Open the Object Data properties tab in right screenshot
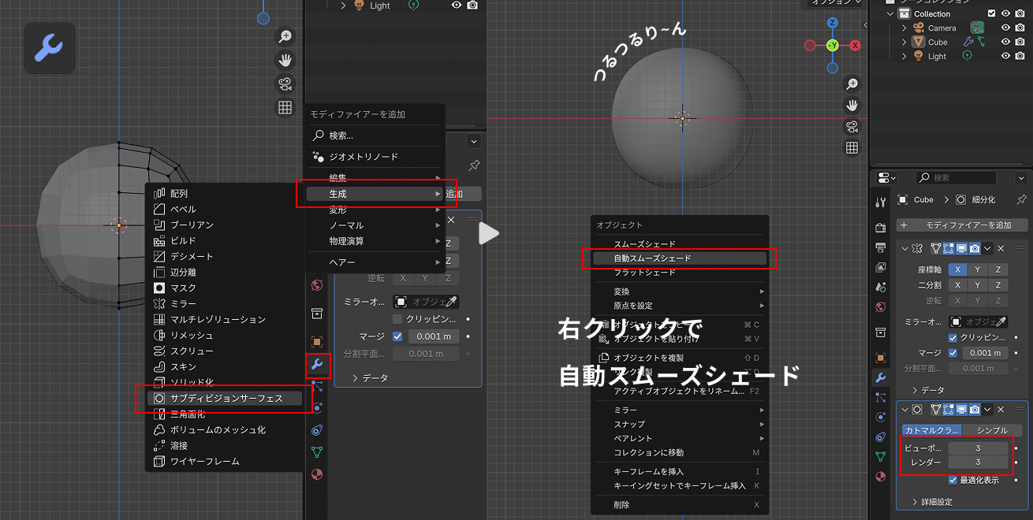 pos(881,456)
